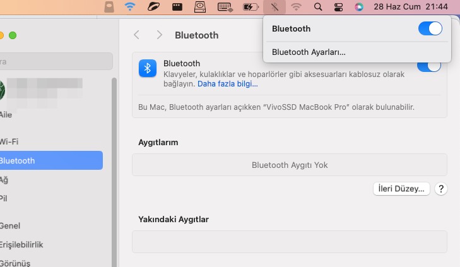Image resolution: width=460 pixels, height=267 pixels.
Task: Select Bluetooth in the sidebar
Action: (50, 160)
